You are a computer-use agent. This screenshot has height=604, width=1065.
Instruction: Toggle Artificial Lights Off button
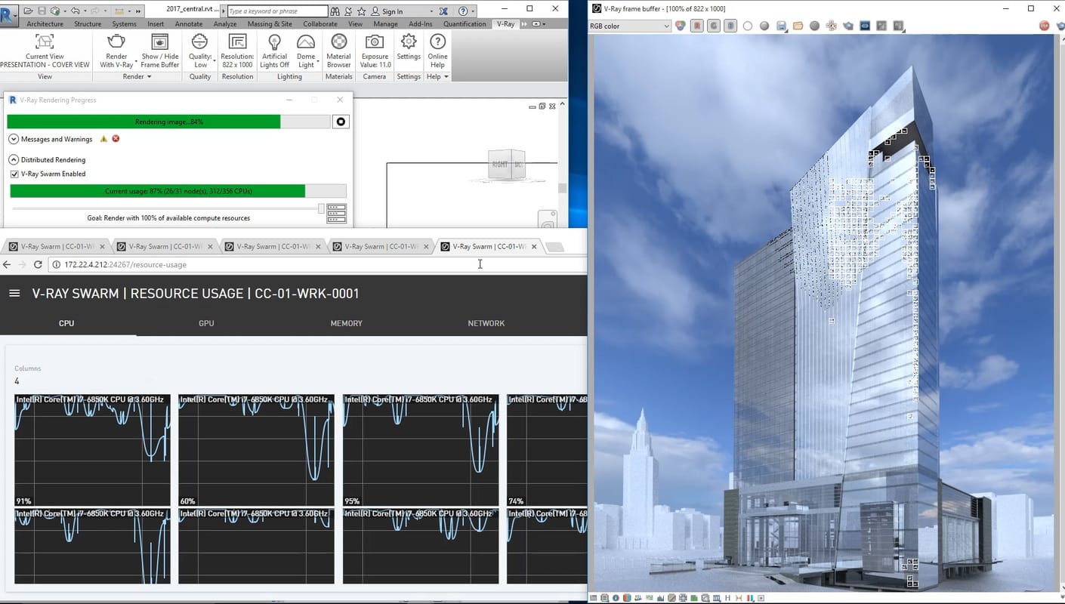[x=274, y=51]
